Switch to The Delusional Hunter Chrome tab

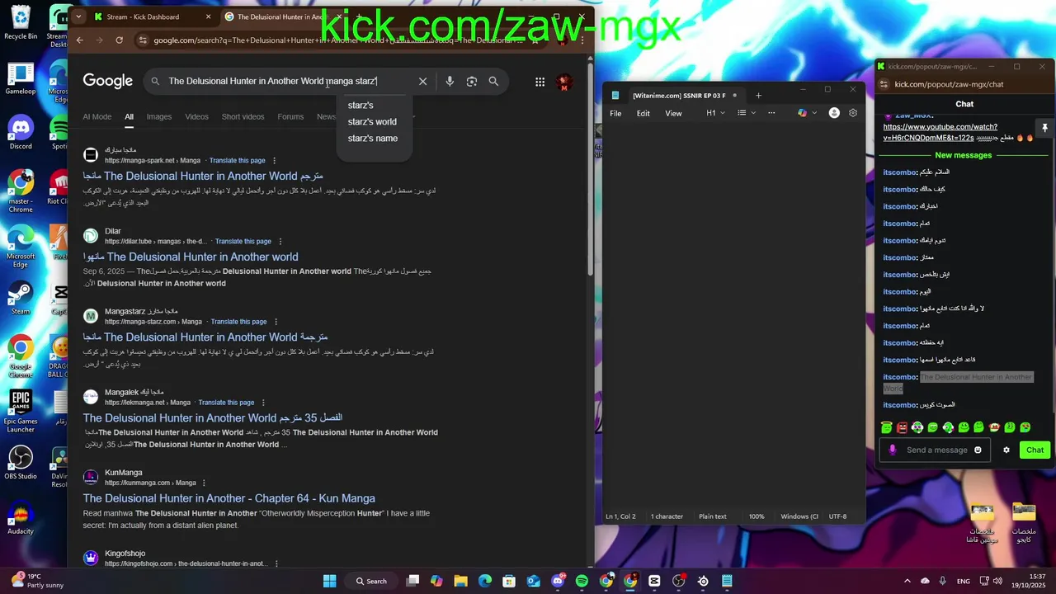pos(280,16)
